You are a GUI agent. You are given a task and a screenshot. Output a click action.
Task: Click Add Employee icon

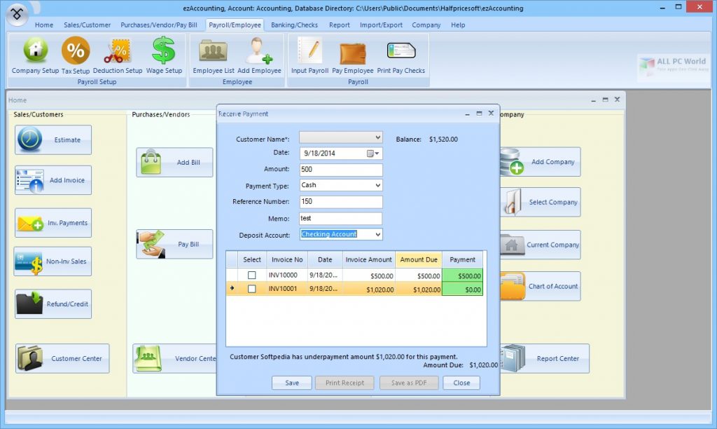pos(259,50)
